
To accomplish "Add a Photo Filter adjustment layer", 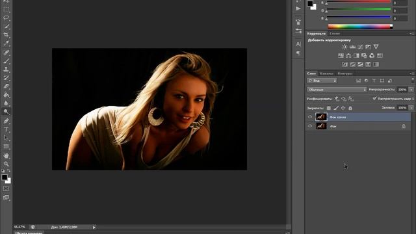I will click(x=364, y=55).
